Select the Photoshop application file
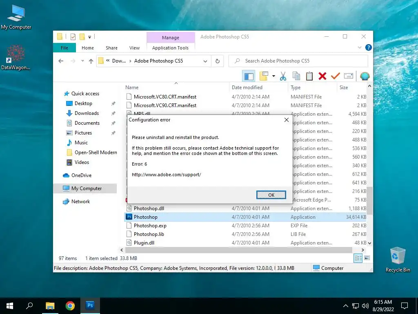The height and width of the screenshot is (314, 418). 245,217
